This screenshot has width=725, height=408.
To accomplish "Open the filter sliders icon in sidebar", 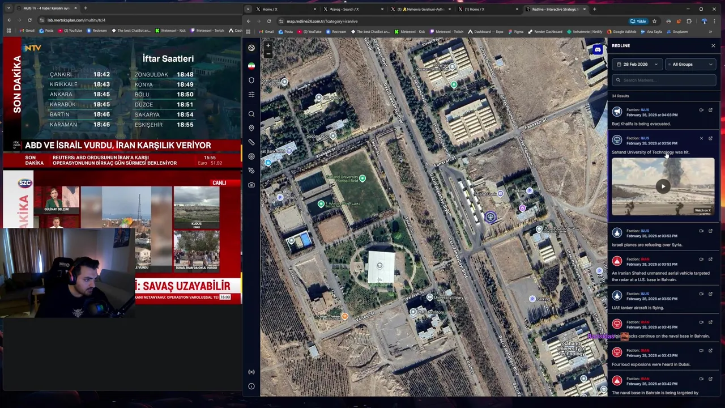I will coord(251,94).
